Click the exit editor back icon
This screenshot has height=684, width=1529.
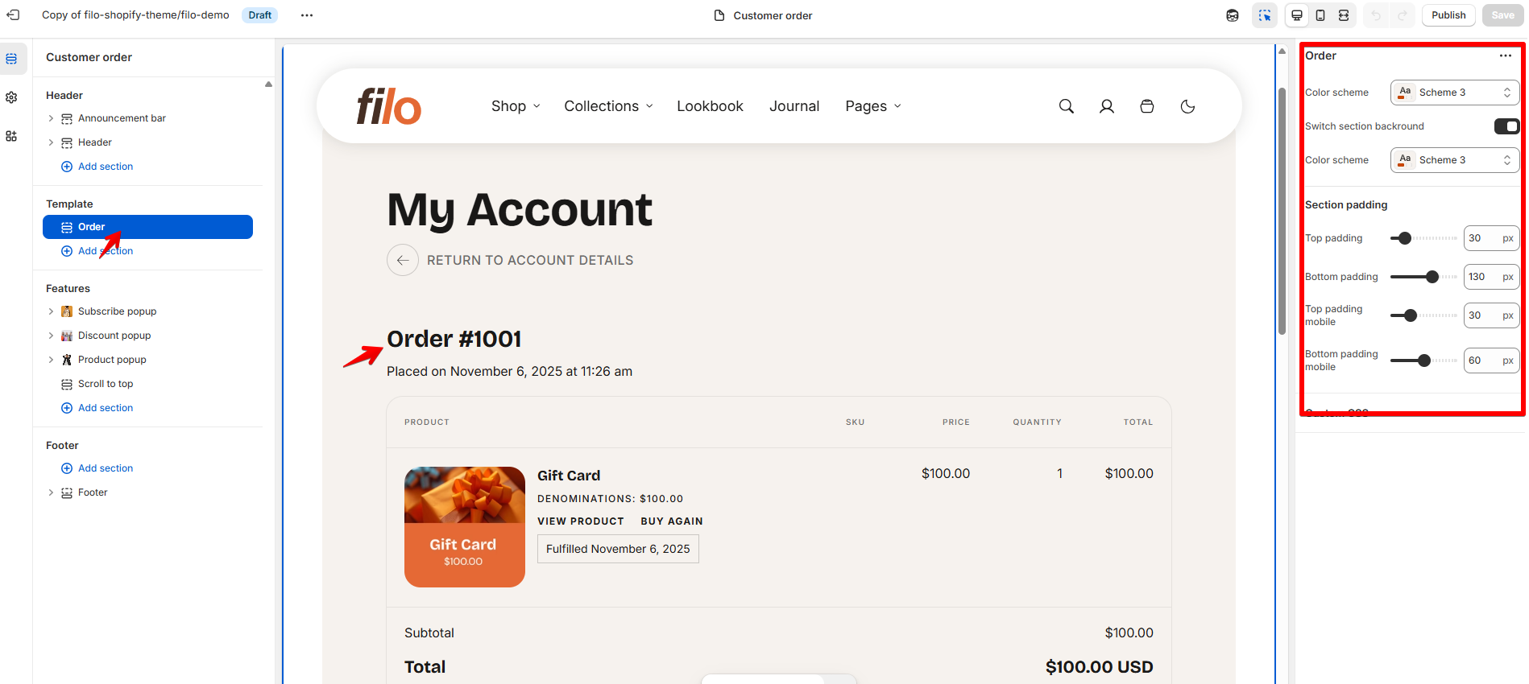pyautogui.click(x=13, y=14)
